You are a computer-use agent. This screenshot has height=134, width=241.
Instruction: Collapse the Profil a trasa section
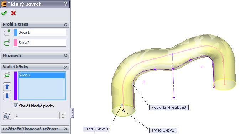66,25
